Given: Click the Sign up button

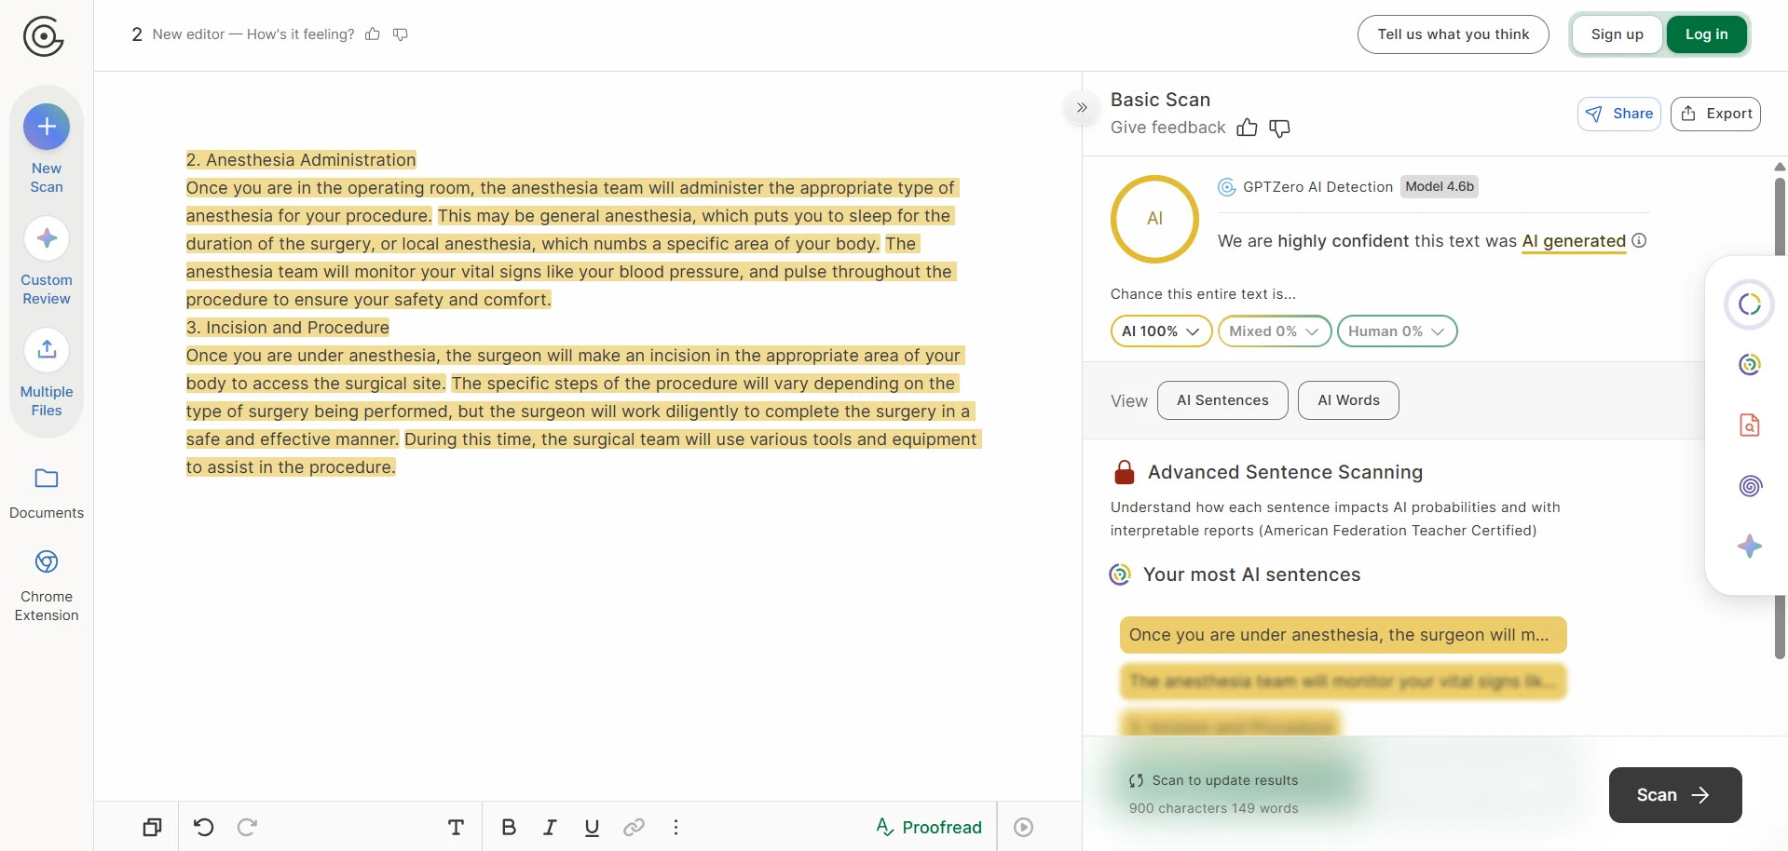Looking at the screenshot, I should coord(1617,34).
